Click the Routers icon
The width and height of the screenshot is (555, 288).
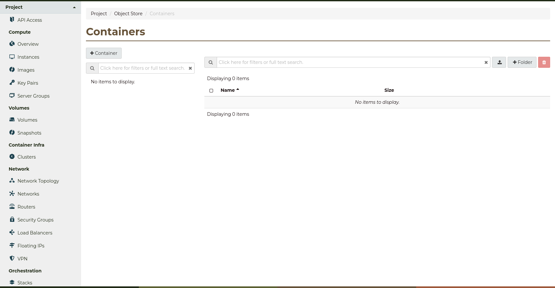pos(12,206)
